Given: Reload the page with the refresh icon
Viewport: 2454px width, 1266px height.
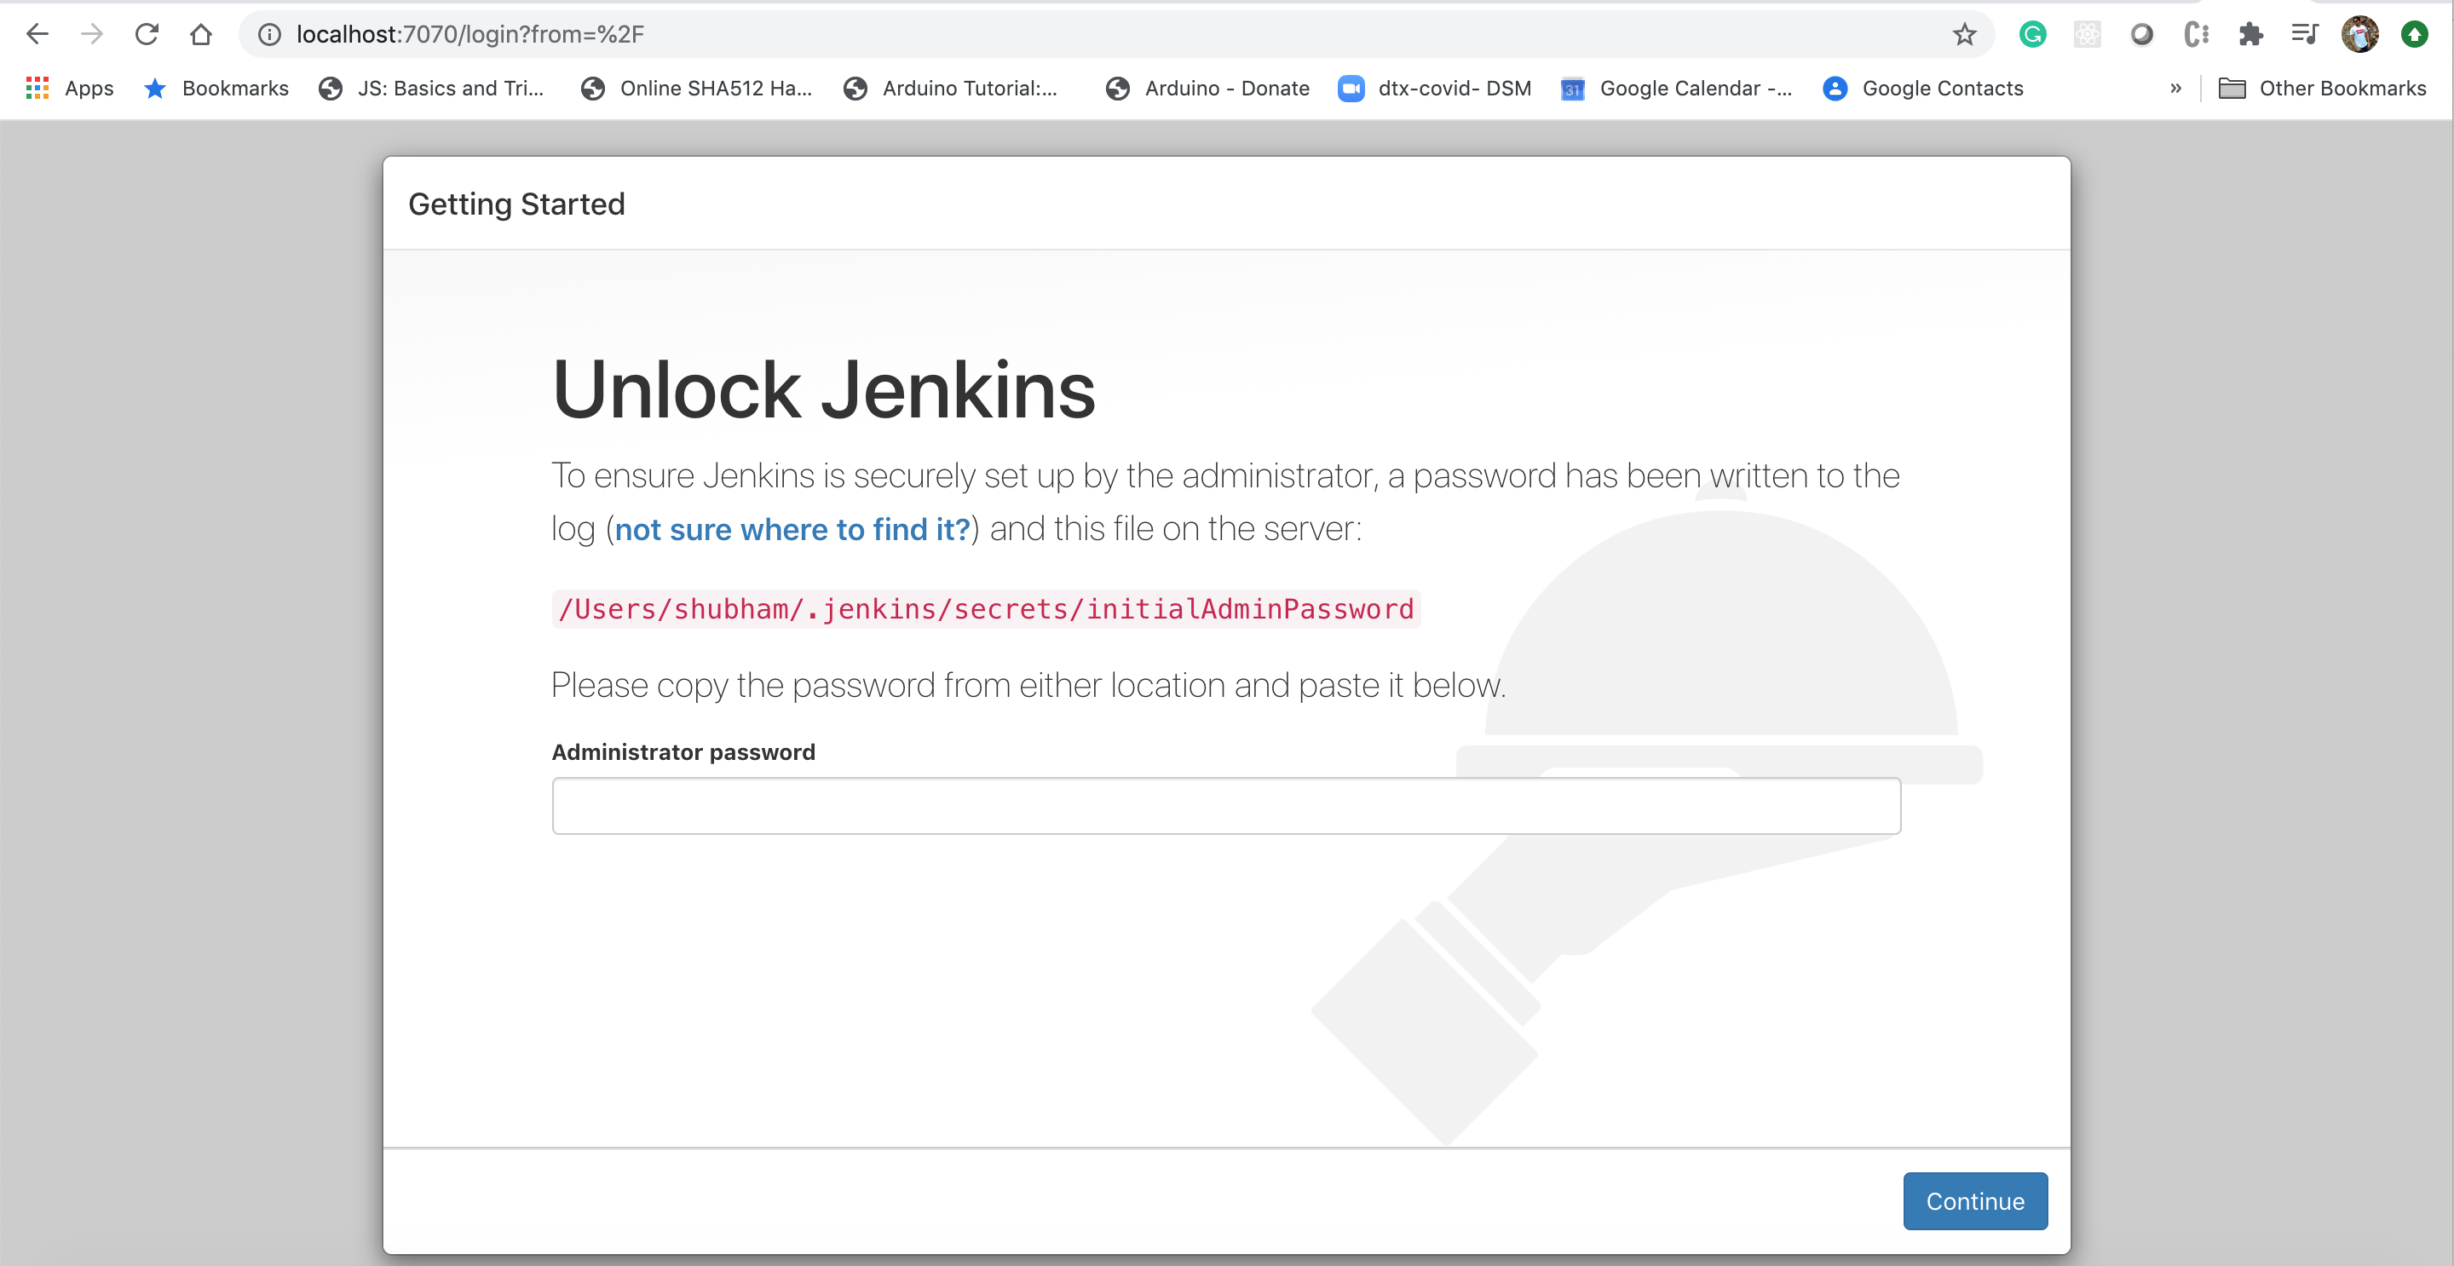Looking at the screenshot, I should pos(146,34).
